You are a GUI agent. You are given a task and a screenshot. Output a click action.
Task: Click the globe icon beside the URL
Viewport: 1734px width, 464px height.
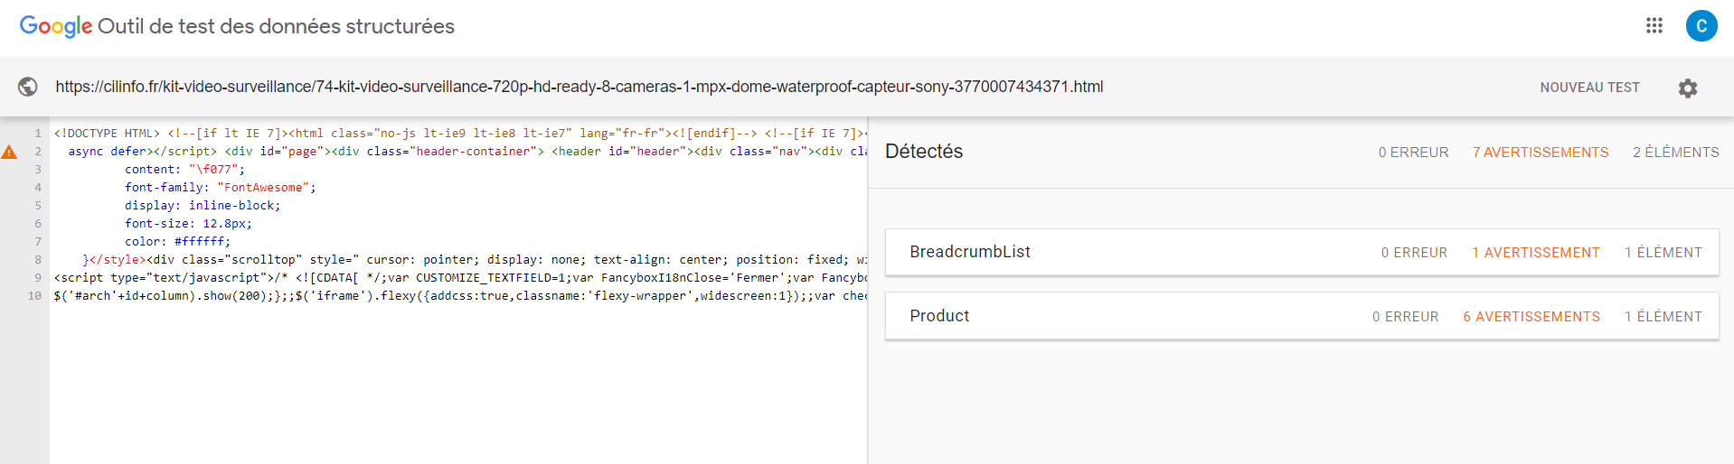point(28,87)
